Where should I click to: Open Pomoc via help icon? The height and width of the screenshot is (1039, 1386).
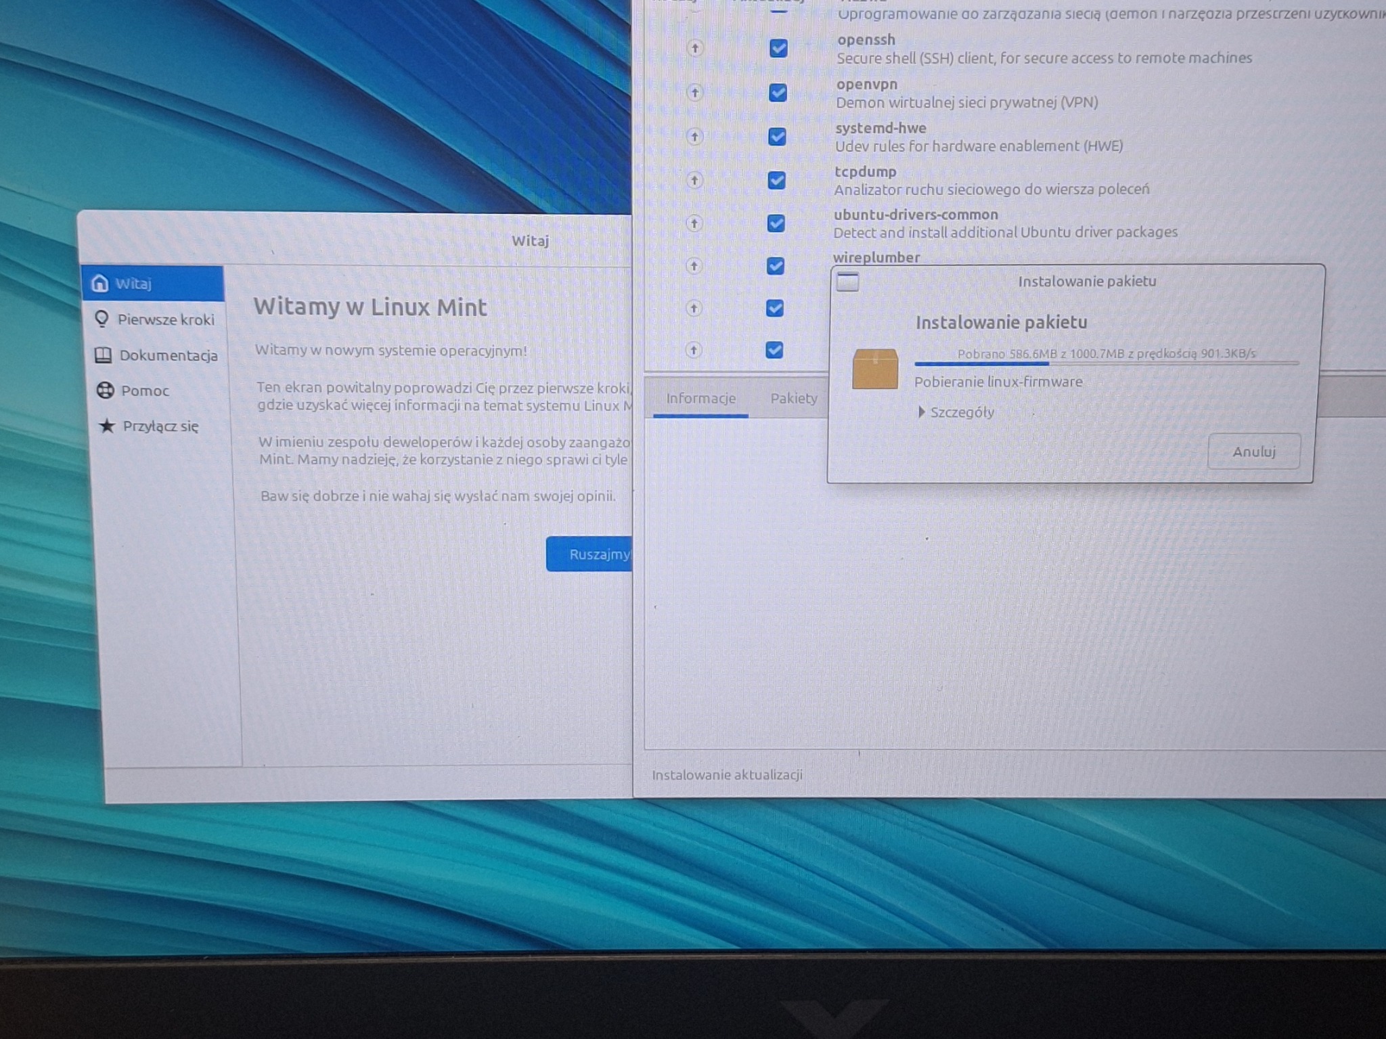pyautogui.click(x=105, y=391)
